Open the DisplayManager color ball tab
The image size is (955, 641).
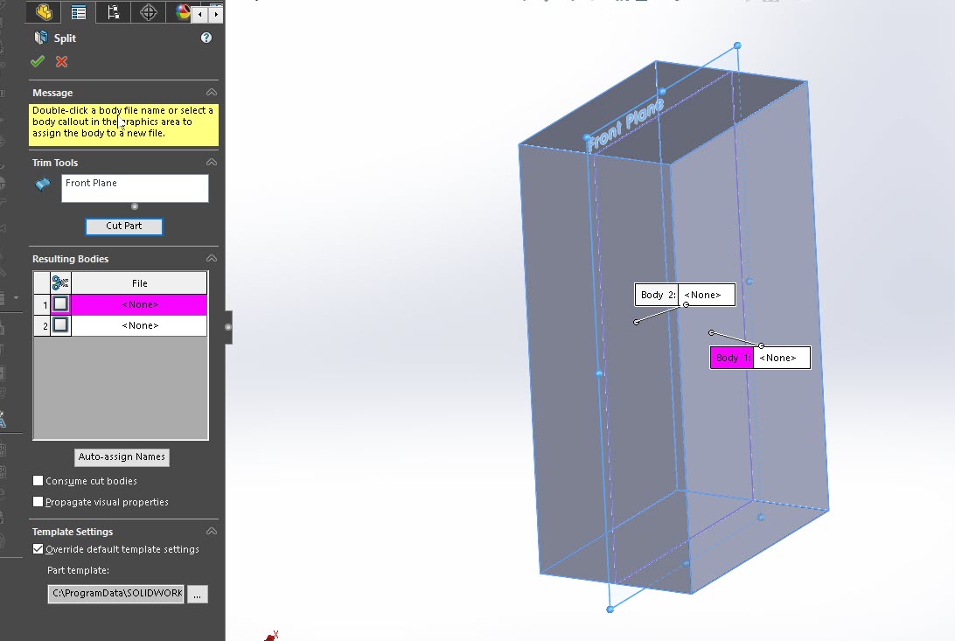point(182,12)
